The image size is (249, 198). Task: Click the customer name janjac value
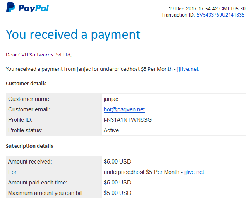(x=111, y=99)
